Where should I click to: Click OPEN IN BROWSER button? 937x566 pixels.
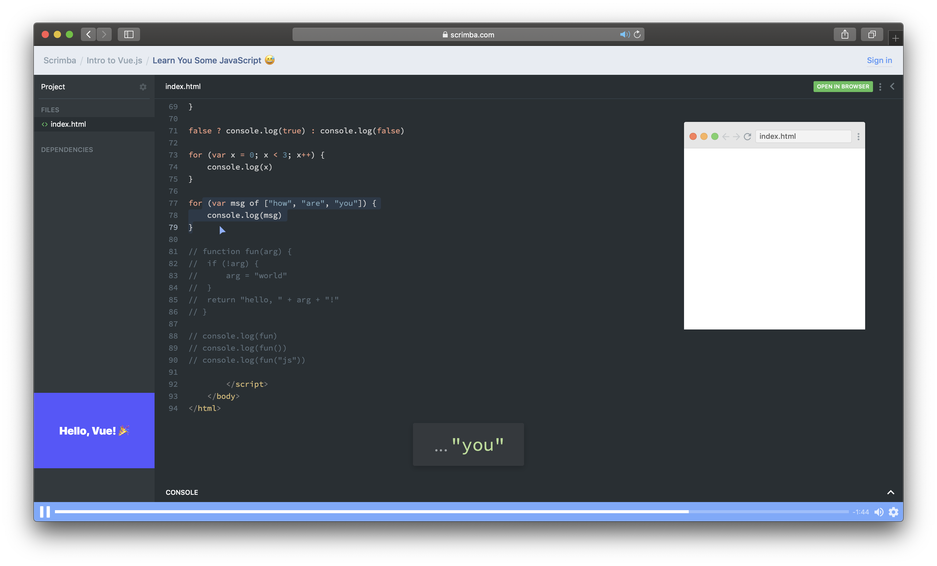[843, 86]
